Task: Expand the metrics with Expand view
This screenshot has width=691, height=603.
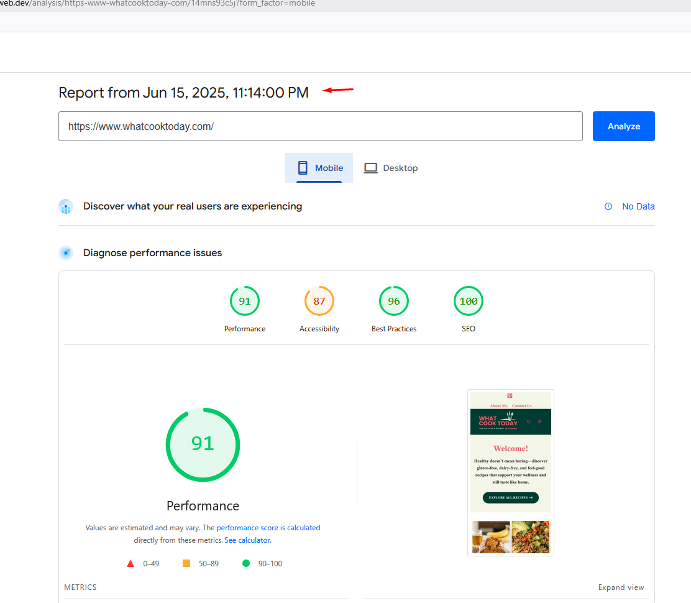Action: point(621,587)
